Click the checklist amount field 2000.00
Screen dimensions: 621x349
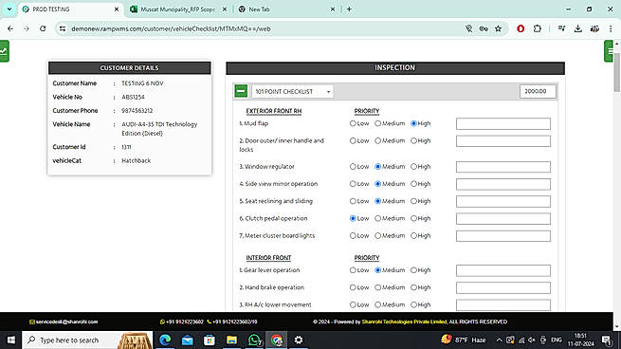pyautogui.click(x=538, y=91)
